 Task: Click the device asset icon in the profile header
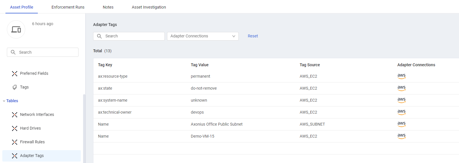coord(16,29)
